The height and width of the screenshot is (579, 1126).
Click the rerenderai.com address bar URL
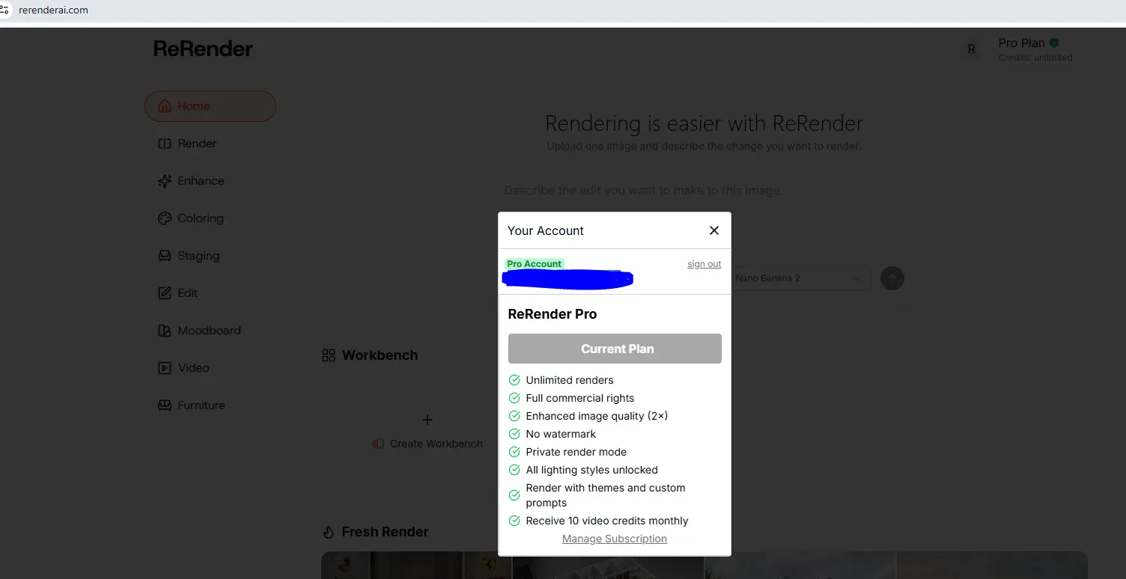53,10
